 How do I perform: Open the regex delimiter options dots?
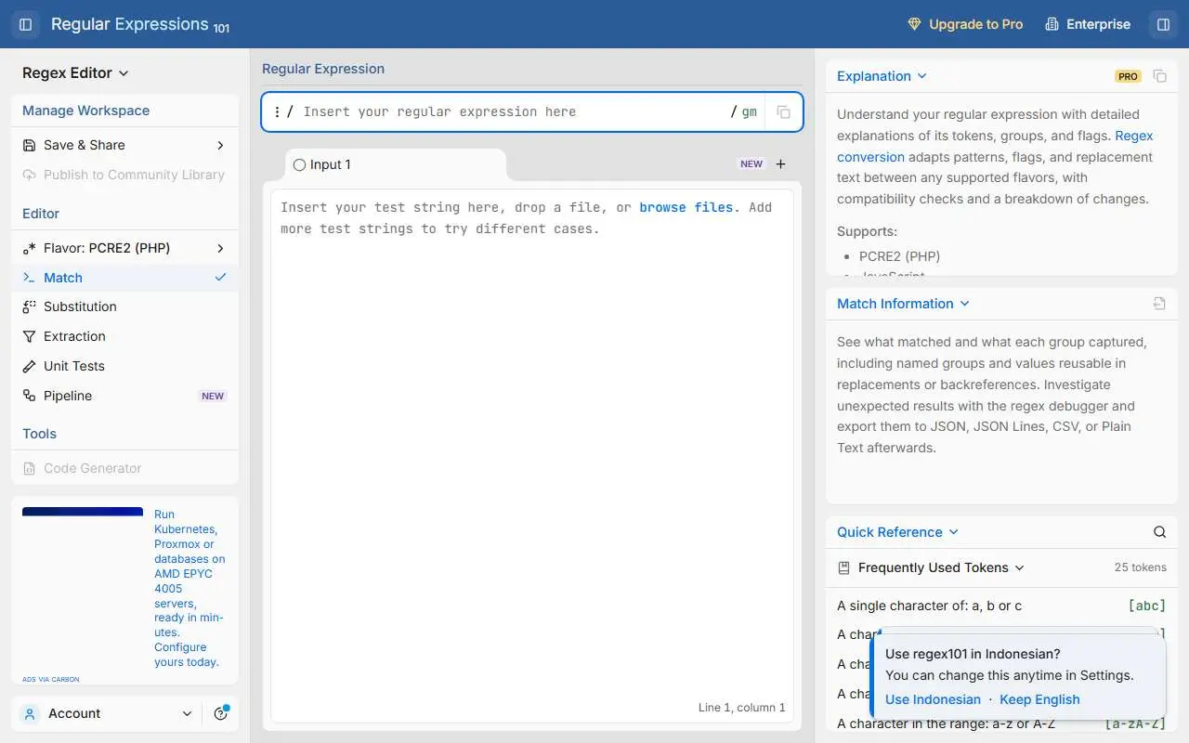click(276, 111)
